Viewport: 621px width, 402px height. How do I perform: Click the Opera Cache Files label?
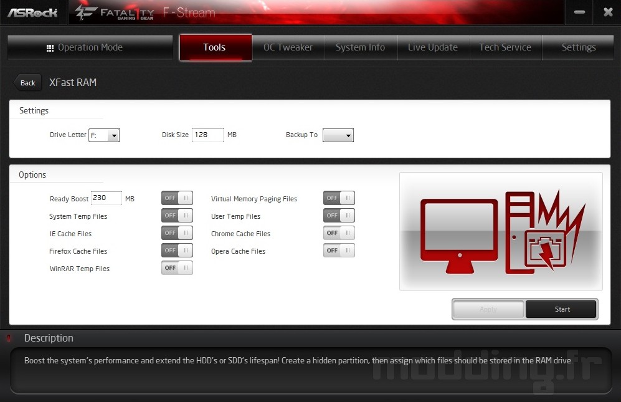tap(238, 251)
